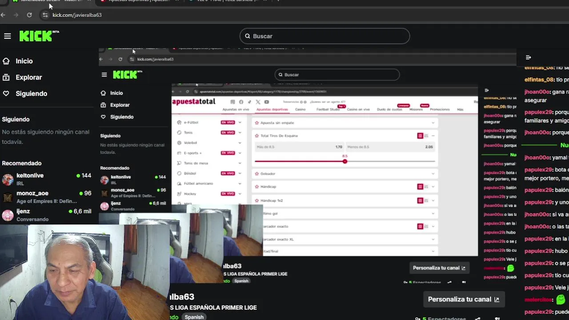This screenshot has width=569, height=320.
Task: Select the Menos de 8.5 odds 2.05
Action: [x=390, y=147]
